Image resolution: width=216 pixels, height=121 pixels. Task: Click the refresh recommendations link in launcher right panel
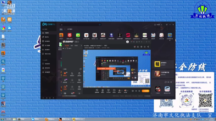[x=168, y=82]
